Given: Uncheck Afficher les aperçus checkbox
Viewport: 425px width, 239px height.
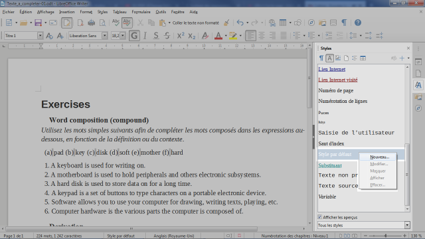Looking at the screenshot, I should pos(320,217).
